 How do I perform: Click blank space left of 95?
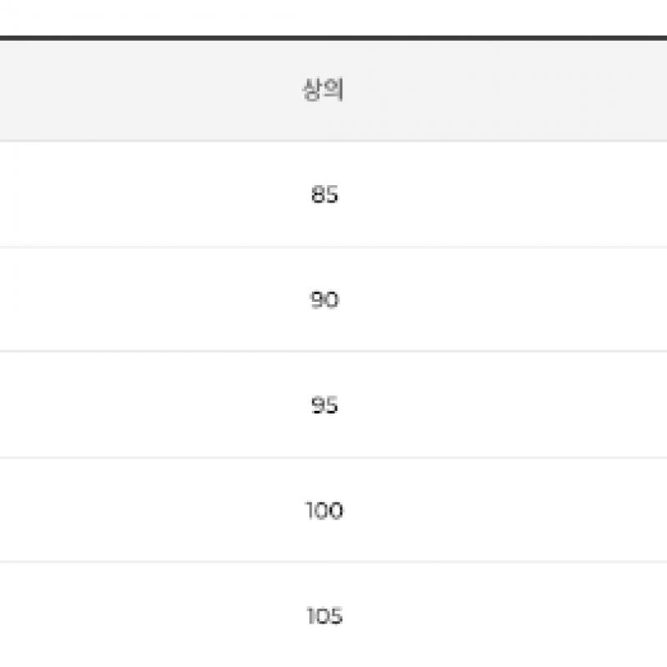click(125, 405)
